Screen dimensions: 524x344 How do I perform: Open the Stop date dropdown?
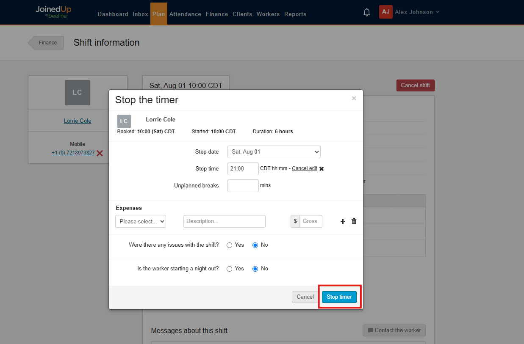click(x=274, y=152)
